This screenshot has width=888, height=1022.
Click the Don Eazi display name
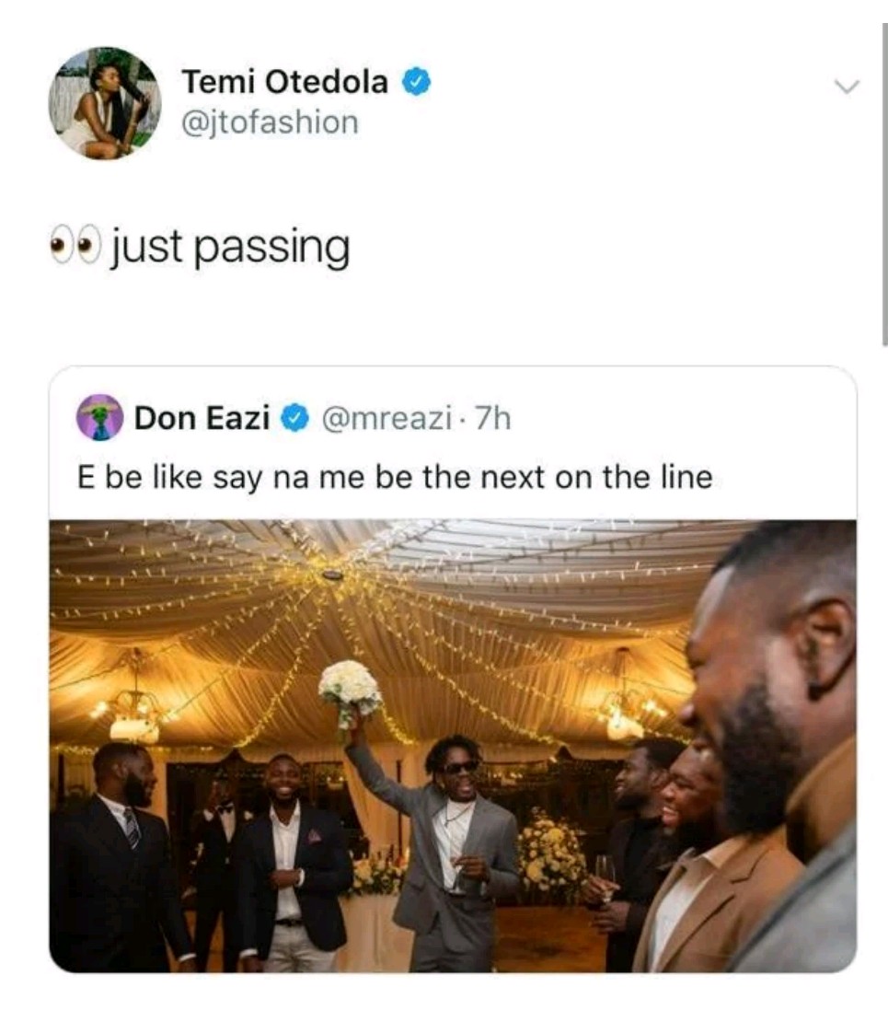pyautogui.click(x=202, y=419)
